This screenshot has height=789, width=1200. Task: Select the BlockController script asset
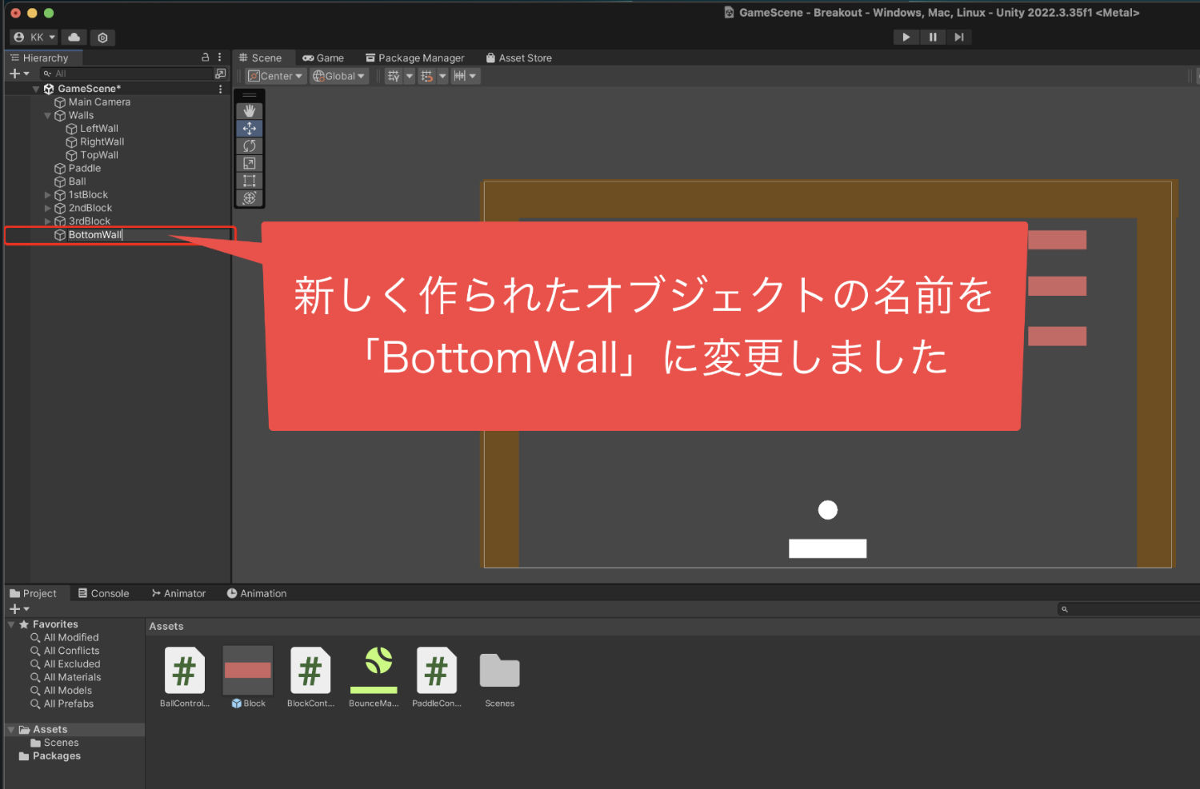(310, 677)
